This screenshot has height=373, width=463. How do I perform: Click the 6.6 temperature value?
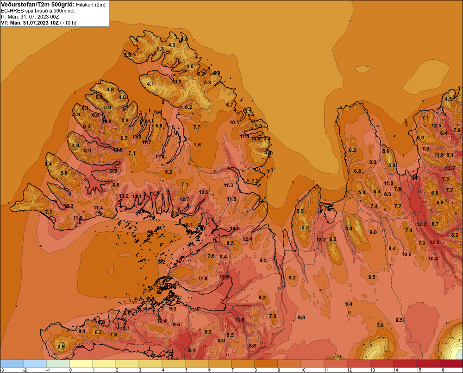[440, 202]
